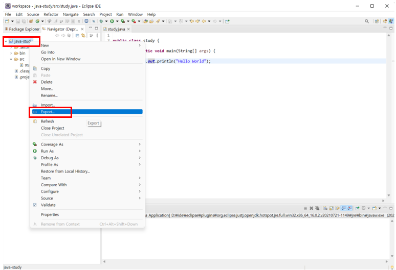Choose Go Into from context menu
The image size is (396, 270).
click(x=86, y=52)
